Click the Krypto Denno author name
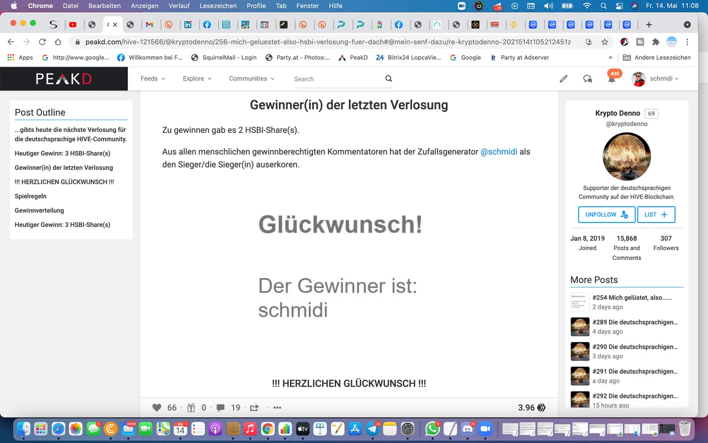 tap(617, 113)
